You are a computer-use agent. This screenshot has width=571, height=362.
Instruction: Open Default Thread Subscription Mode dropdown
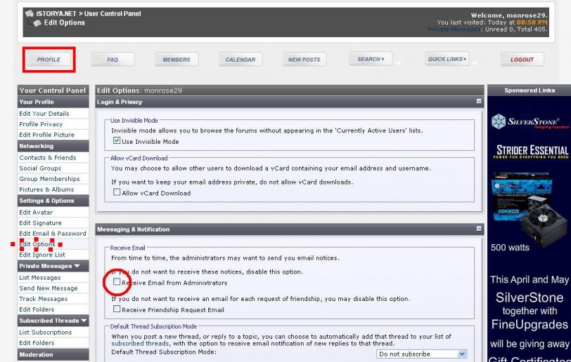(422, 354)
